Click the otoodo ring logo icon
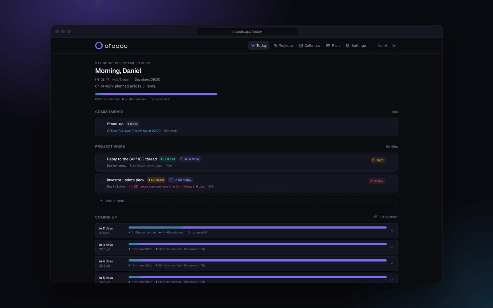 click(99, 46)
